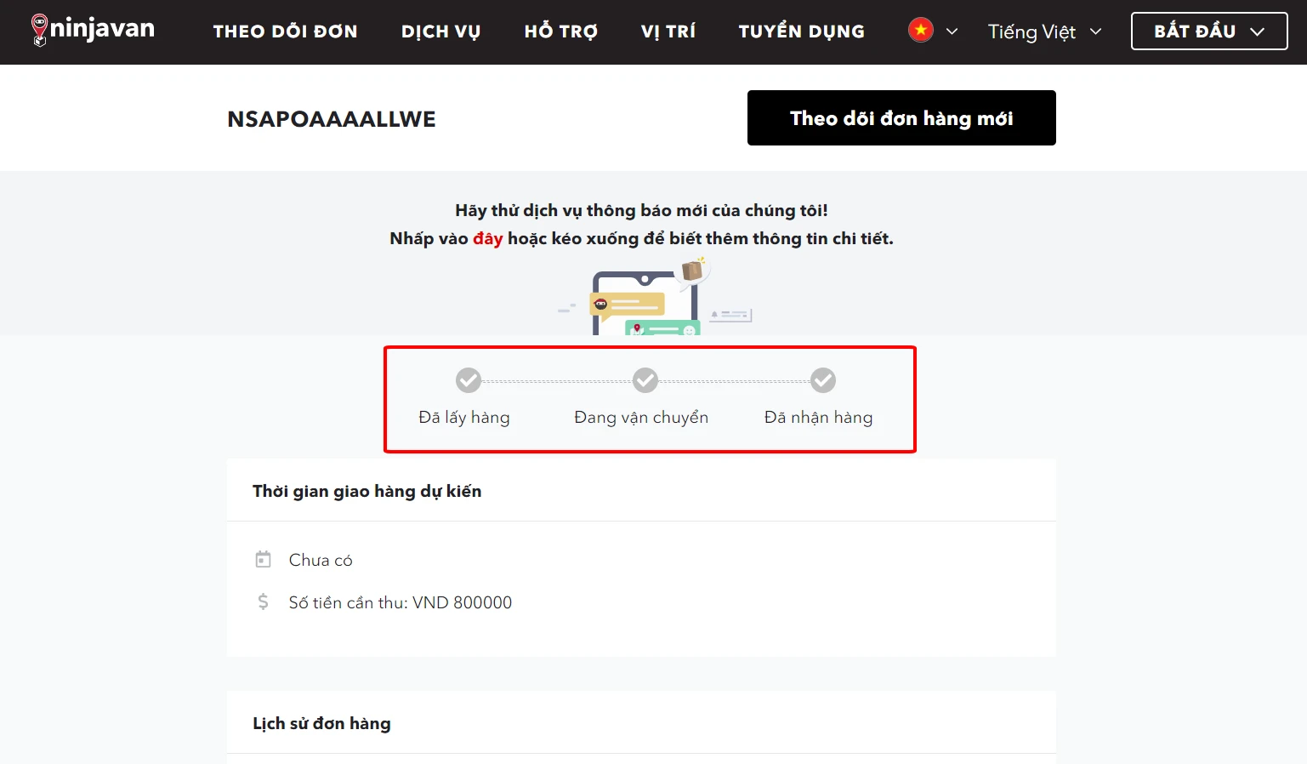Click the Ninja Van logo

pos(93,30)
